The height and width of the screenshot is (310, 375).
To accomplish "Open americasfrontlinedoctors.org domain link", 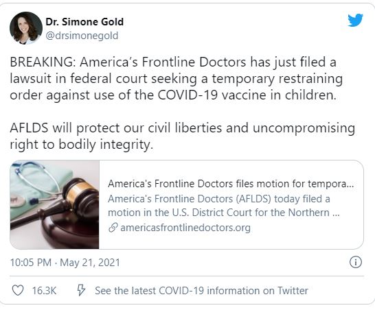I will pos(185,228).
